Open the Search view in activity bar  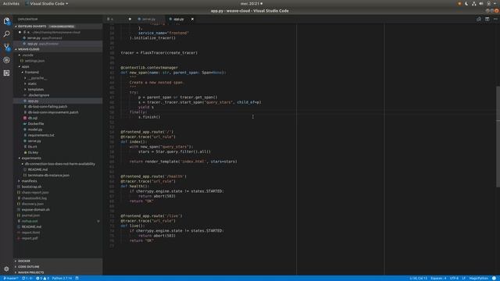6,34
